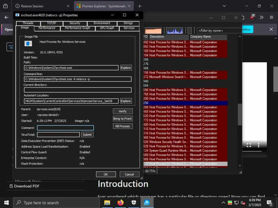Image resolution: width=278 pixels, height=208 pixels.
Task: Switch to the Threads tab
Action: pyautogui.click(x=28, y=23)
